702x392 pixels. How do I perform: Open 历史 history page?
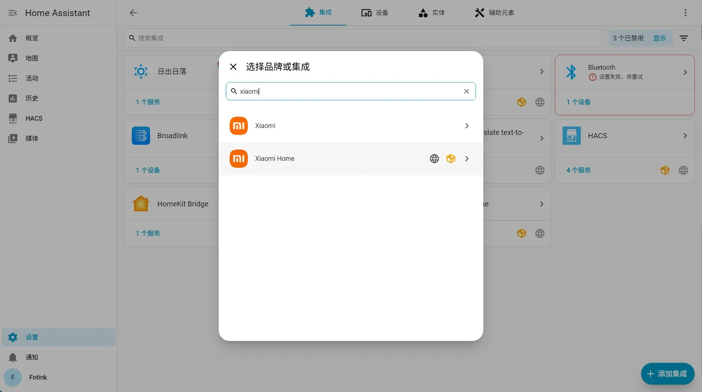58,98
